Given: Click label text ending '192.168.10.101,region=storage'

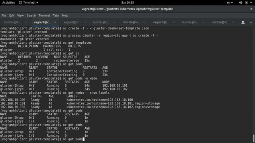Looking at the screenshot, I should click(113, 103).
